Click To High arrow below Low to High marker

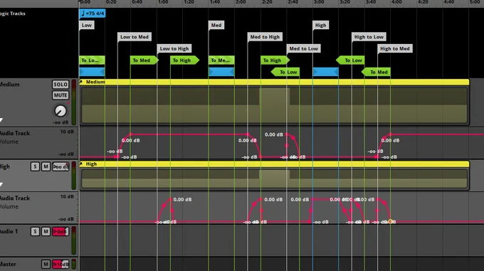[184, 60]
